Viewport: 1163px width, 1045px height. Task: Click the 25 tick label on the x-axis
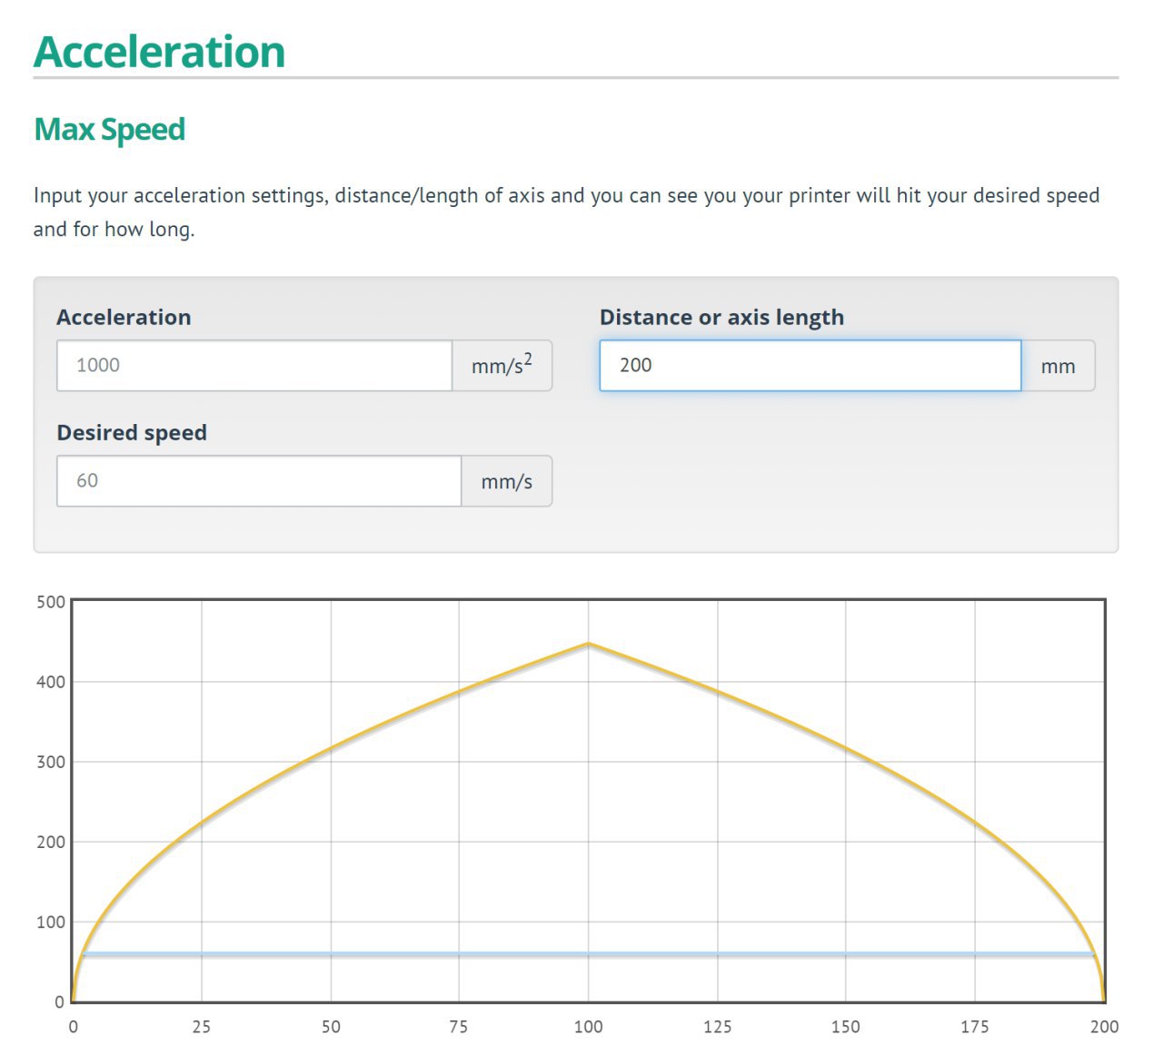pos(202,1027)
